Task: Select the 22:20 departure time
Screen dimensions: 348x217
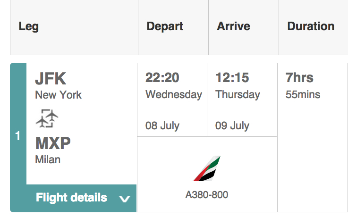Action: click(x=162, y=77)
